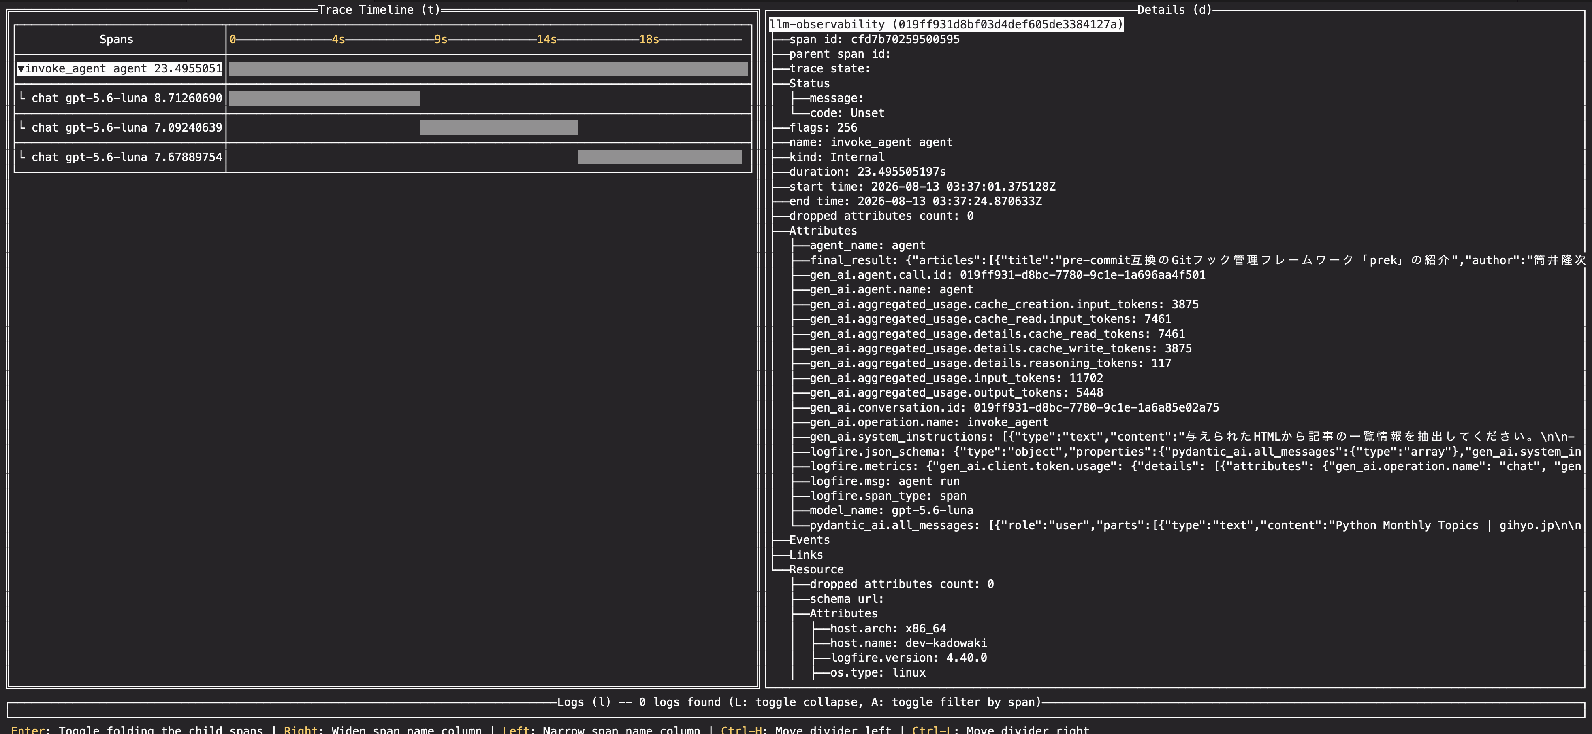
Task: Click the 14s timeline tick label
Action: click(x=546, y=40)
